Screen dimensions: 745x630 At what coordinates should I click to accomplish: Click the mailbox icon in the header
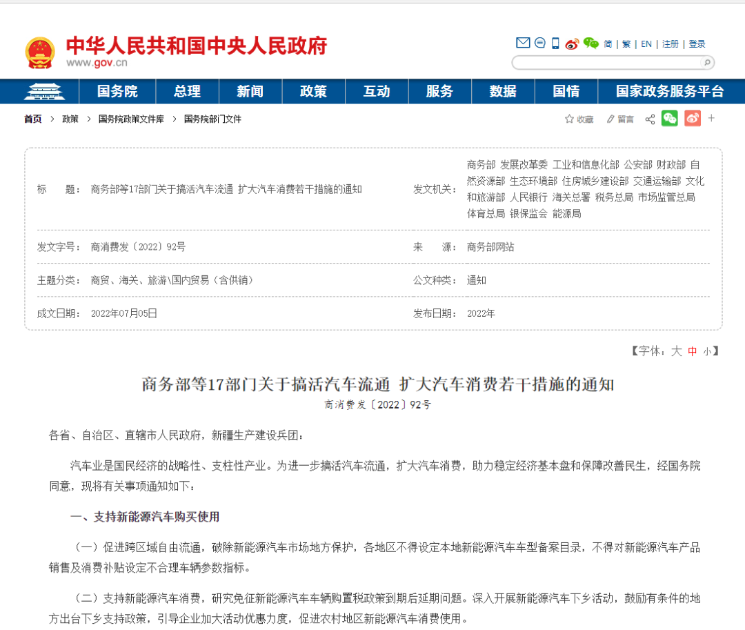(x=523, y=43)
